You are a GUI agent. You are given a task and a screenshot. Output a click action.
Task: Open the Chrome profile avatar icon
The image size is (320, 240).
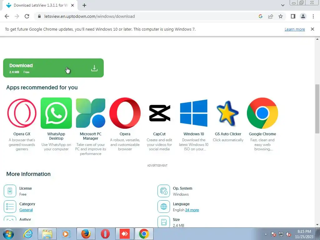[303, 16]
